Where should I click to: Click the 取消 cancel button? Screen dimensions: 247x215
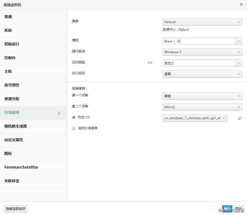(x=238, y=209)
